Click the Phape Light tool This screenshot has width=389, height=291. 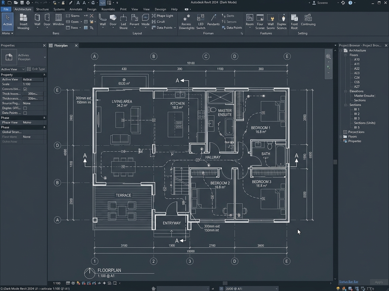click(162, 16)
